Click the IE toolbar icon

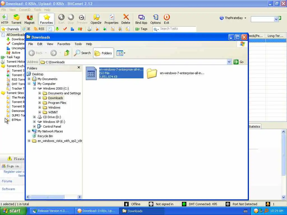27,29
